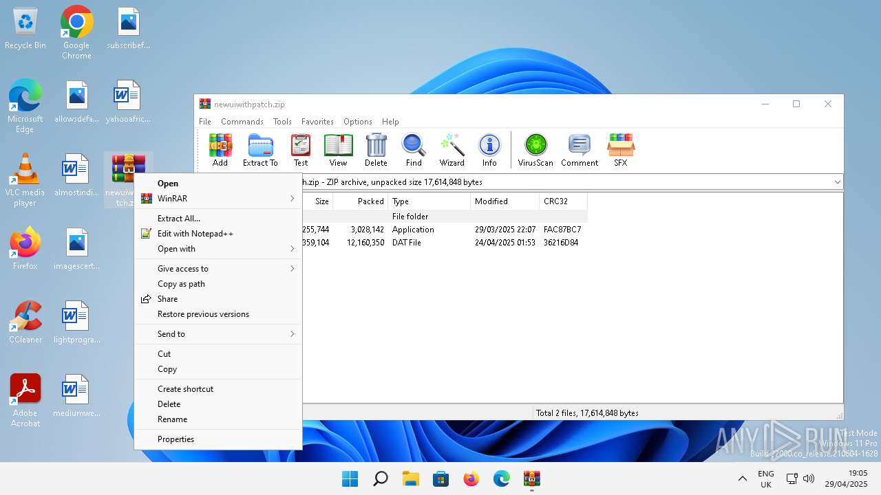The image size is (881, 495).
Task: Choose Edit with Notepad++
Action: click(218, 234)
